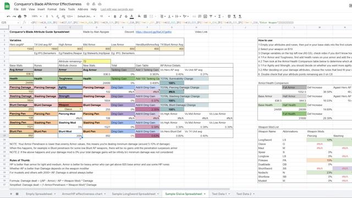Image resolution: width=352 pixels, height=198 pixels.
Task: Decrease decimal places
Action: (x=58, y=16)
